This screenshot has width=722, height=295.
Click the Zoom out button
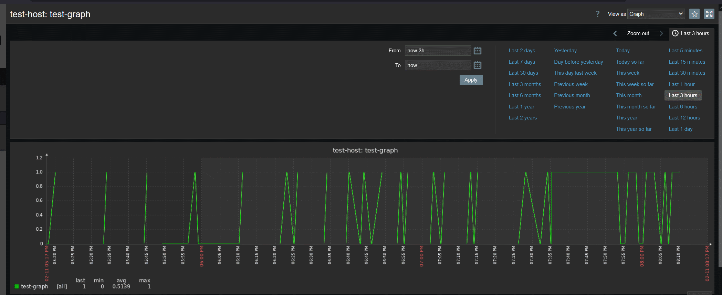[x=638, y=33]
